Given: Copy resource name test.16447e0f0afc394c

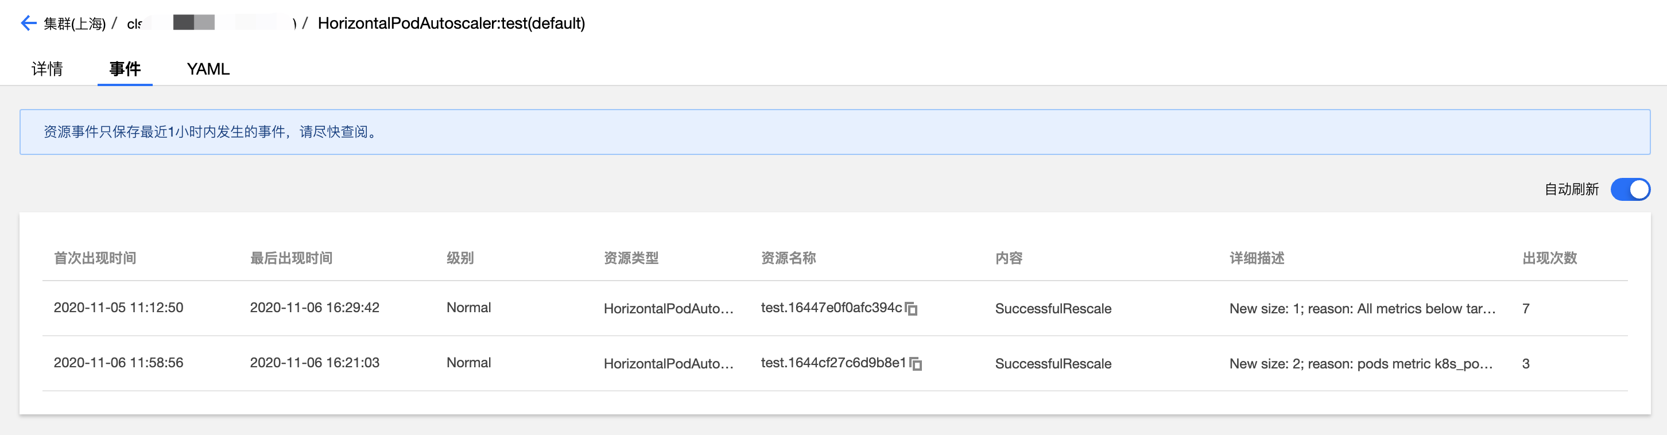Looking at the screenshot, I should tap(911, 309).
